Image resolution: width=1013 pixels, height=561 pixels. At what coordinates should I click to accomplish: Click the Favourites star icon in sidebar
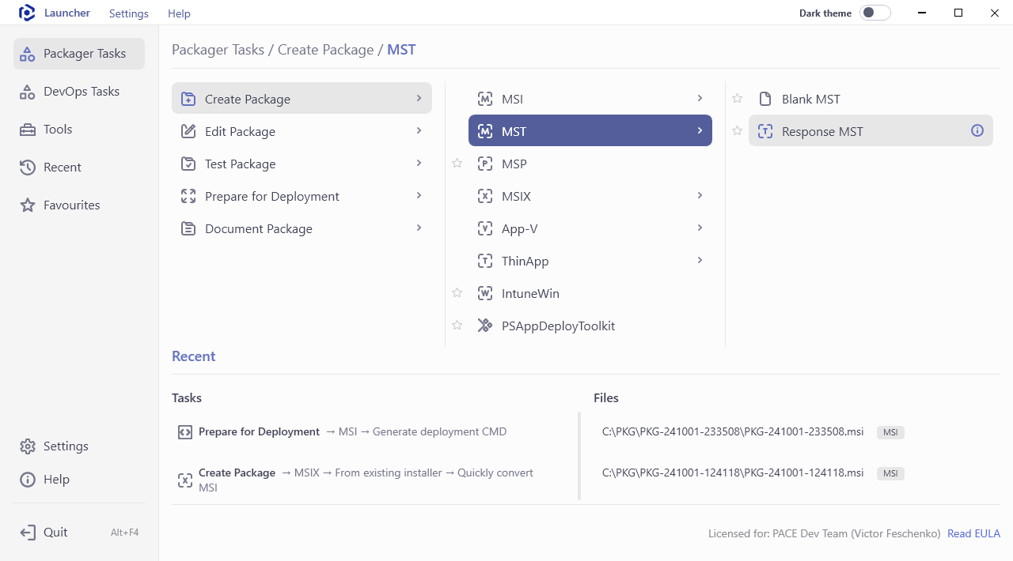click(x=28, y=205)
